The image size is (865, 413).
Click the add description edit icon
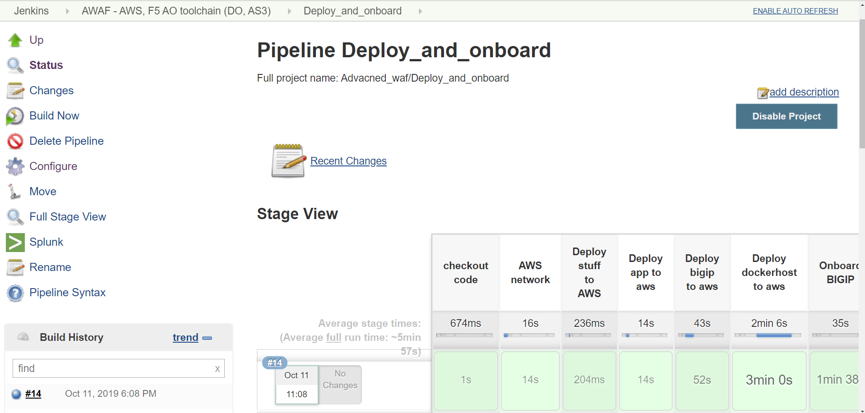pos(763,93)
